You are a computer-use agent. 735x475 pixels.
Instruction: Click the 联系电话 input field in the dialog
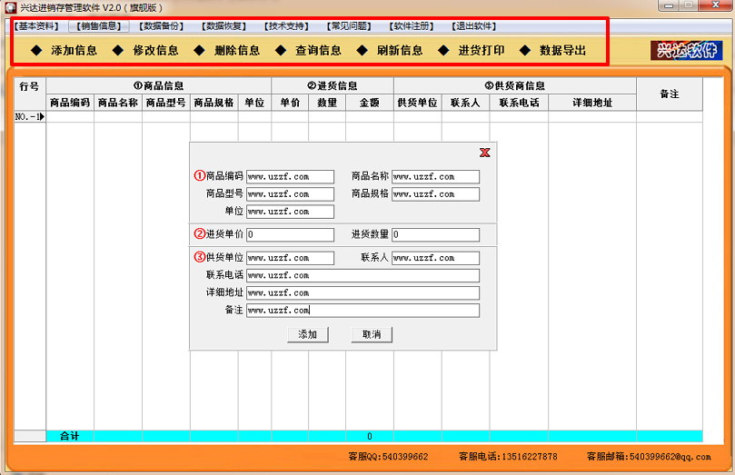pyautogui.click(x=363, y=275)
